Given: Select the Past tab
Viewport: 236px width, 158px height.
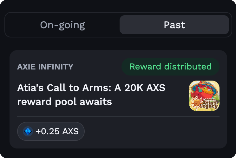Looking at the screenshot, I should (x=174, y=25).
